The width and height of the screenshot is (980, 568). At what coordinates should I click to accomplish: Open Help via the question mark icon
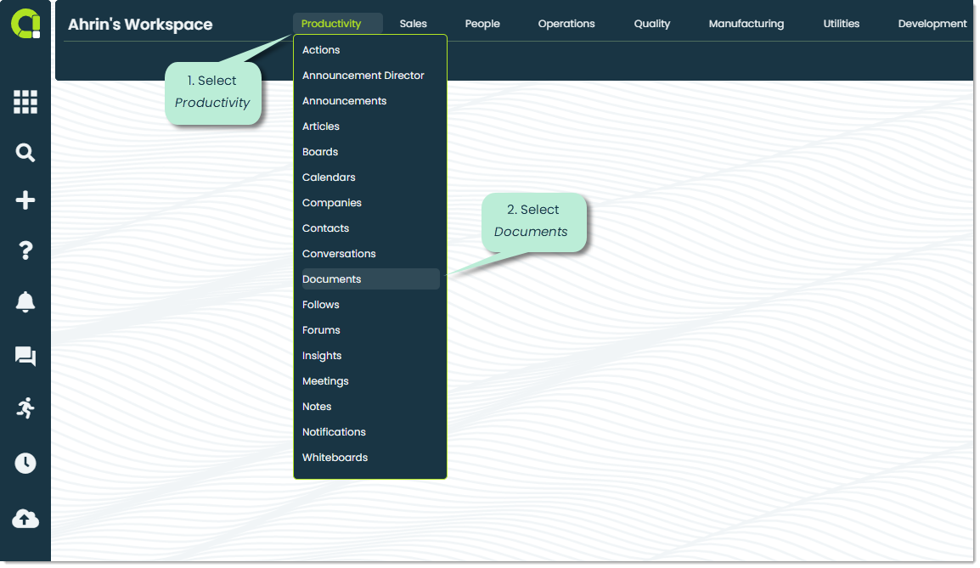click(x=25, y=251)
